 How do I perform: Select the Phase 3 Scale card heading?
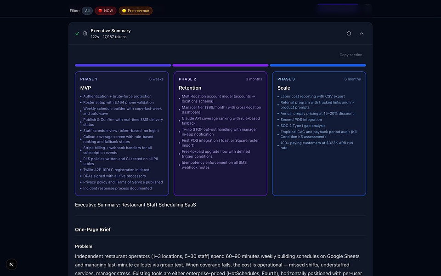click(x=283, y=88)
